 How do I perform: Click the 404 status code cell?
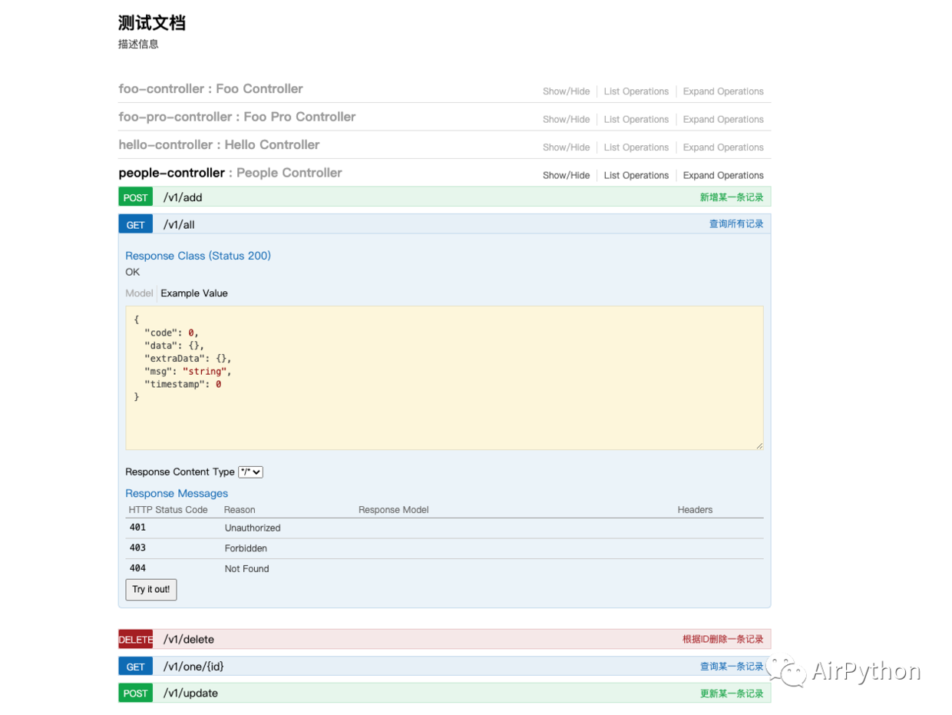137,568
